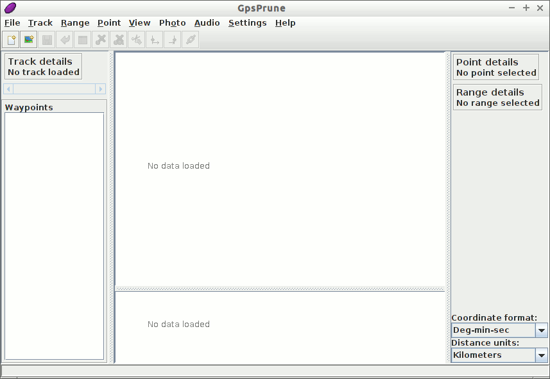The width and height of the screenshot is (550, 379).
Task: Click the status bar at window bottom
Action: click(275, 371)
